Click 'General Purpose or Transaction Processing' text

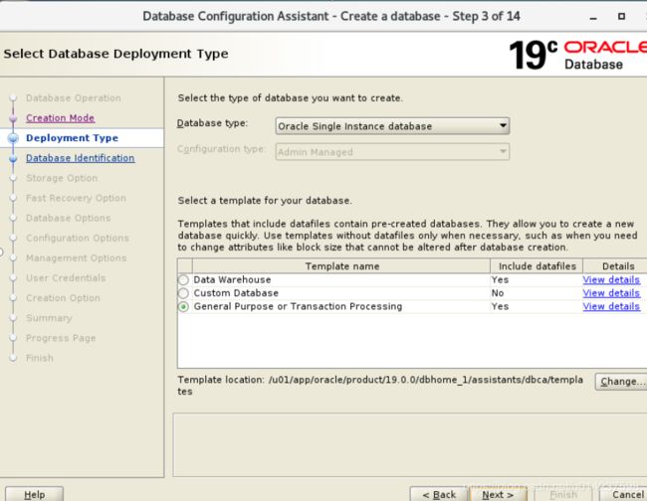298,306
